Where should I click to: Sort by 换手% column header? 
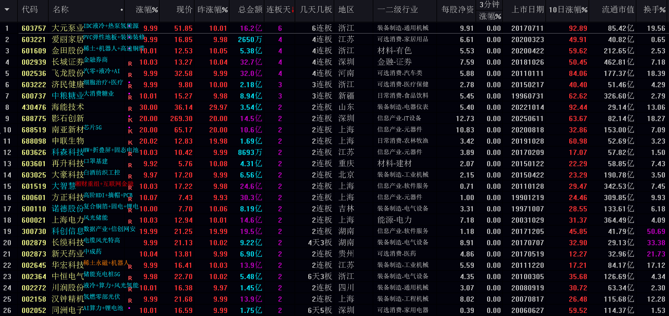[654, 10]
